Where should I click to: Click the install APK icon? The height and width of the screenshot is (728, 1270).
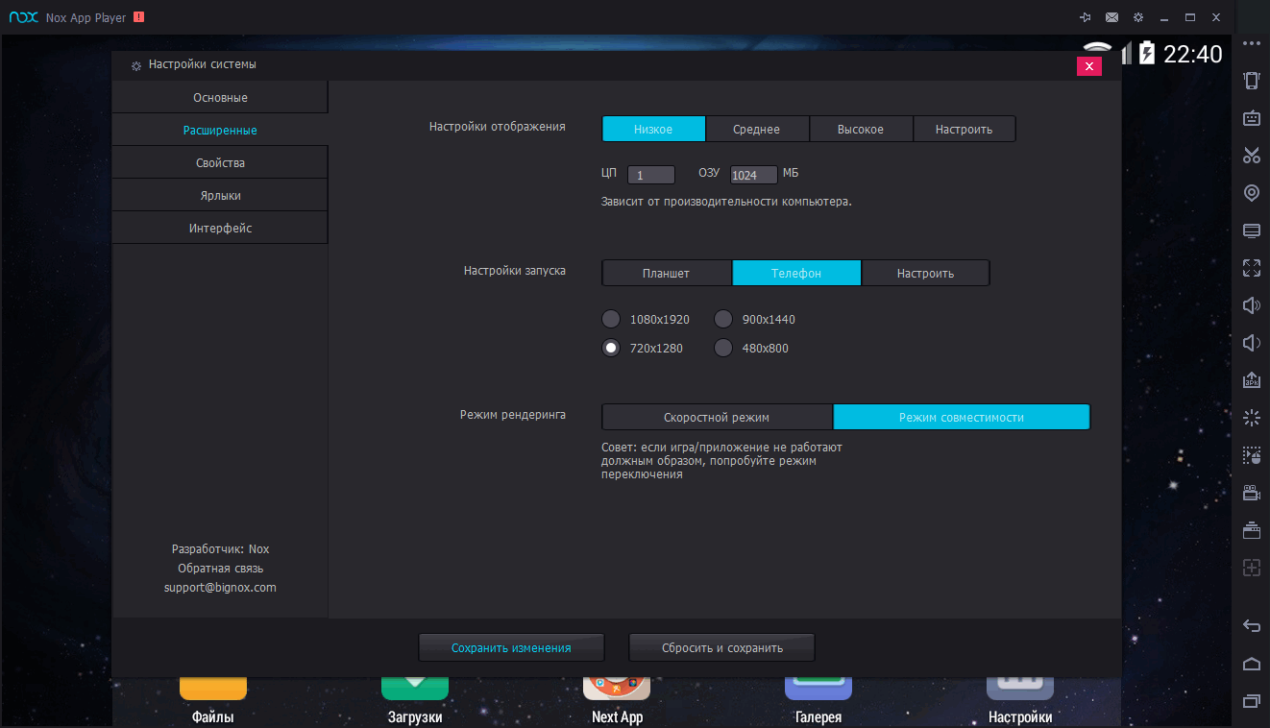pyautogui.click(x=1251, y=380)
